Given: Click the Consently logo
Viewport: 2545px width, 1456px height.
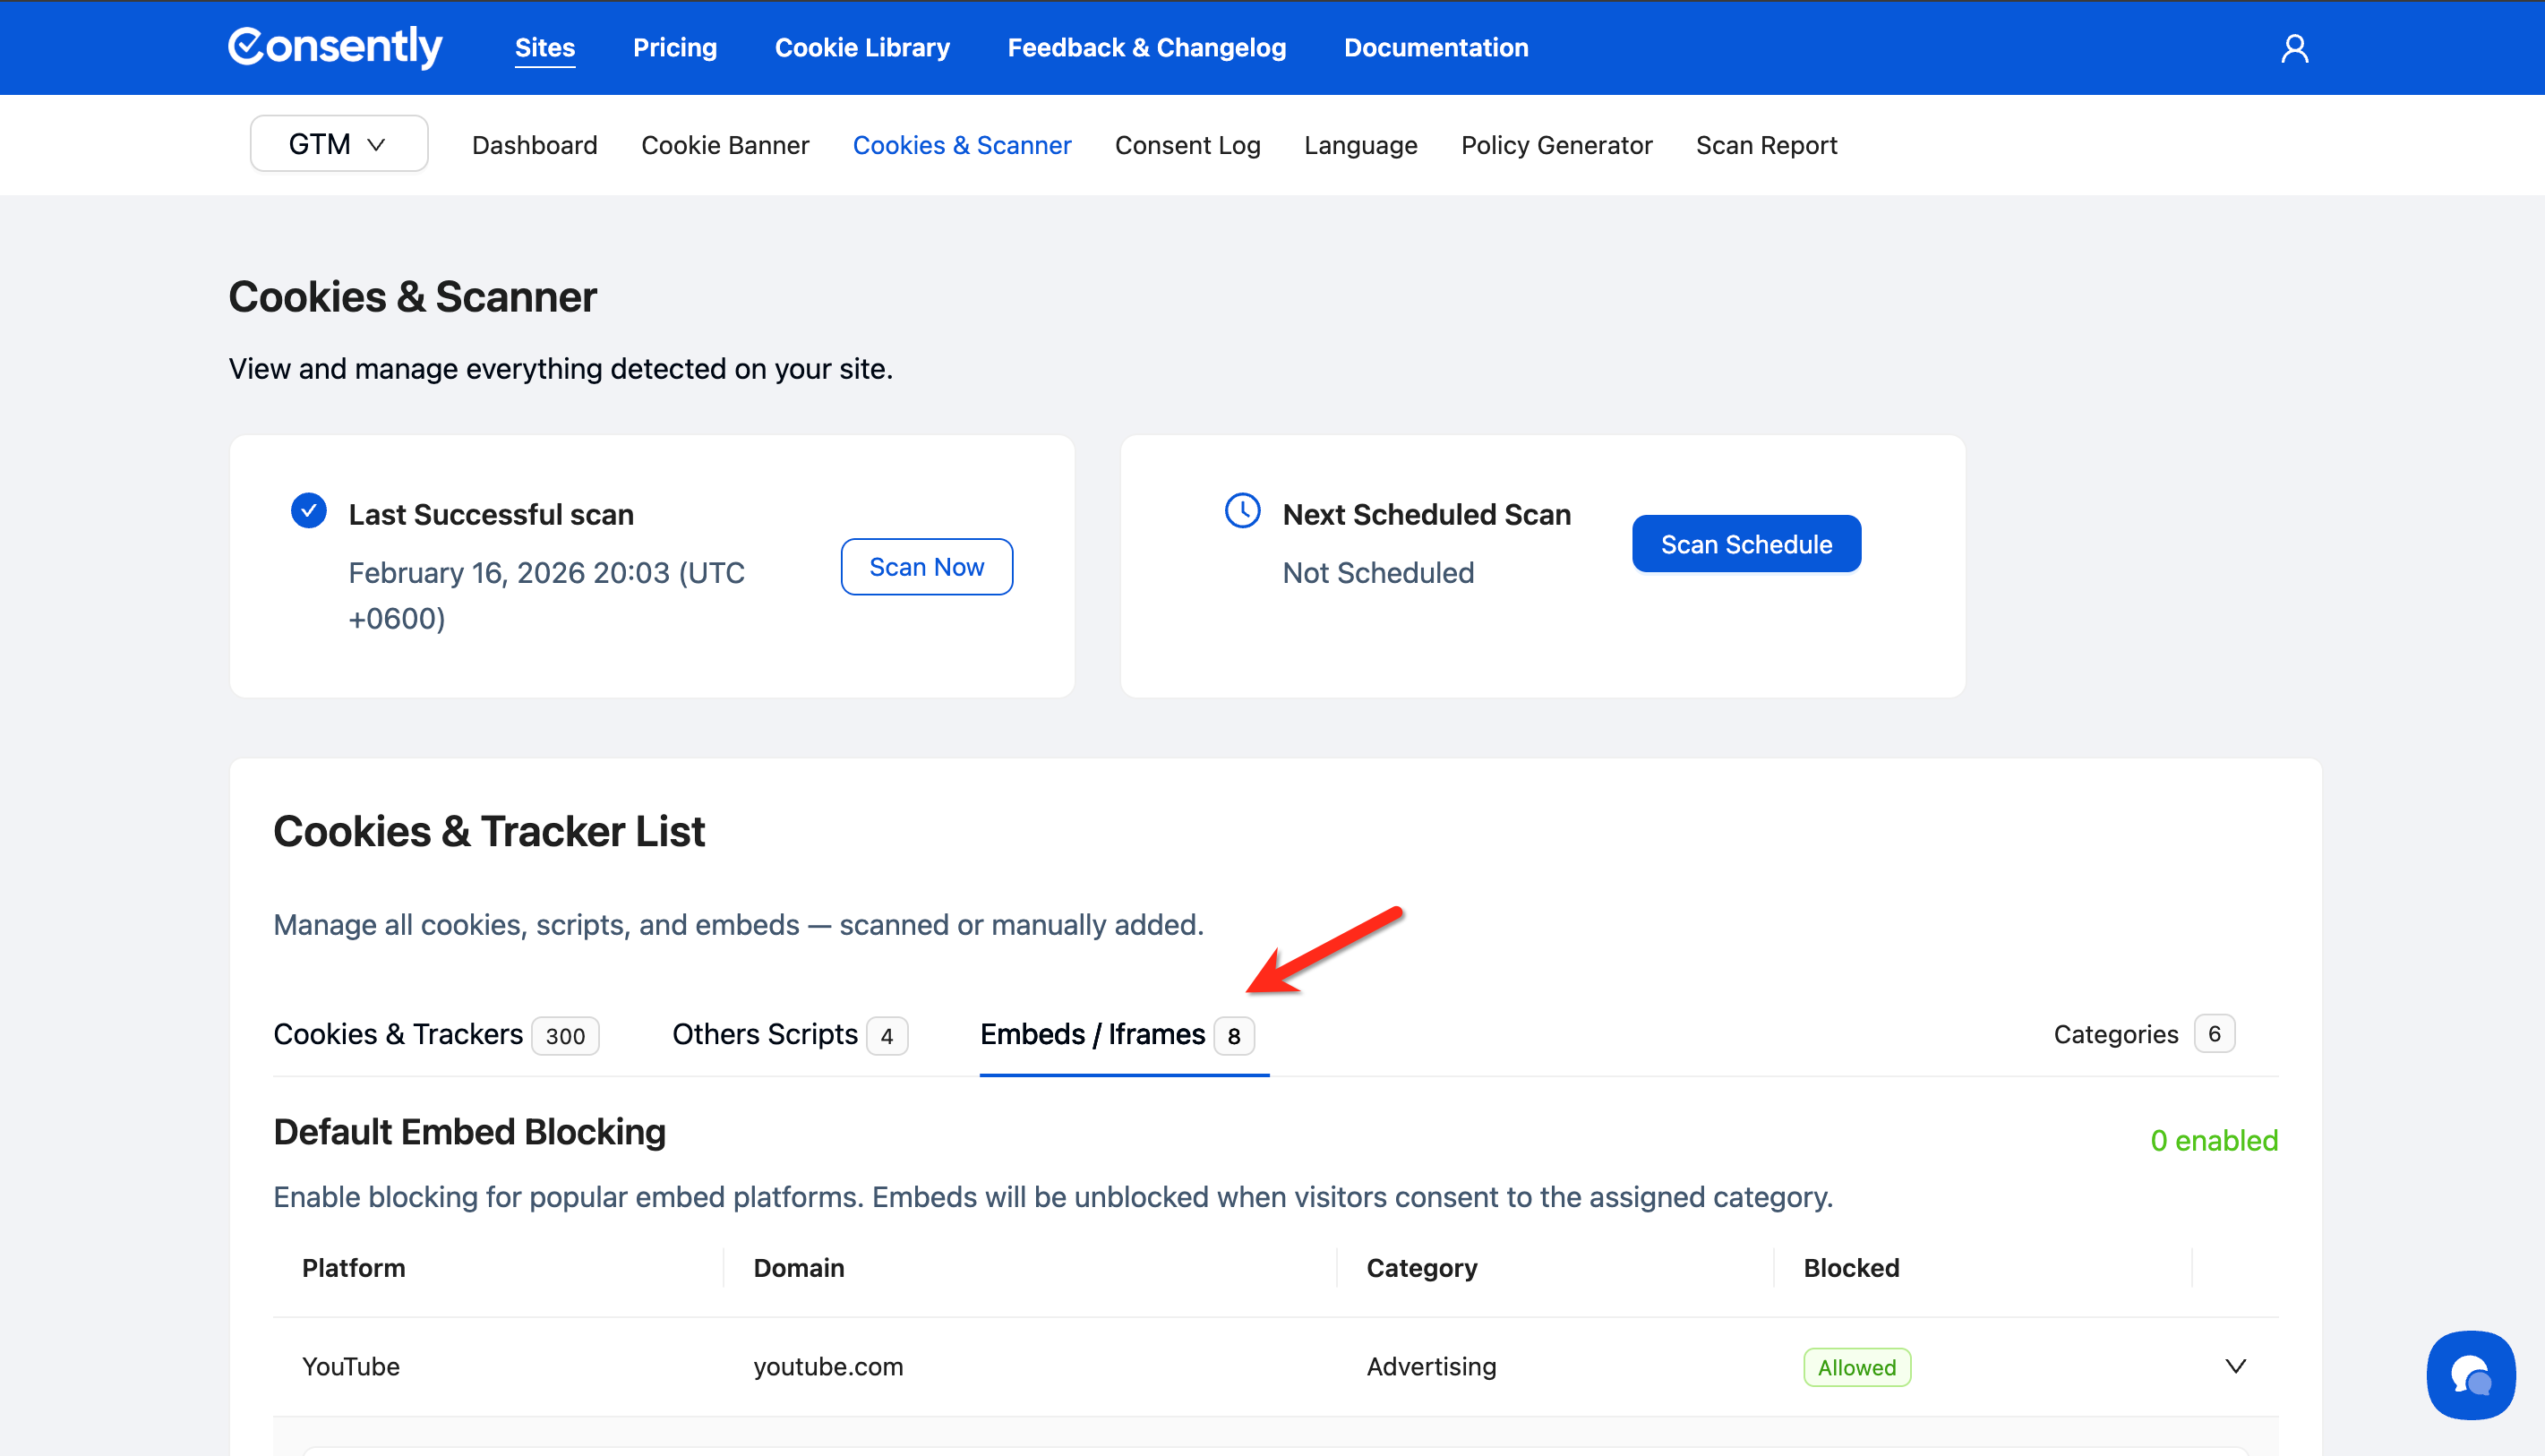Looking at the screenshot, I should coord(335,47).
